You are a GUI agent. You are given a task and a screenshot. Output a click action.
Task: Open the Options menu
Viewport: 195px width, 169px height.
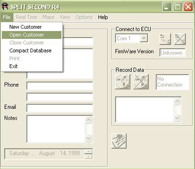[x=84, y=17]
